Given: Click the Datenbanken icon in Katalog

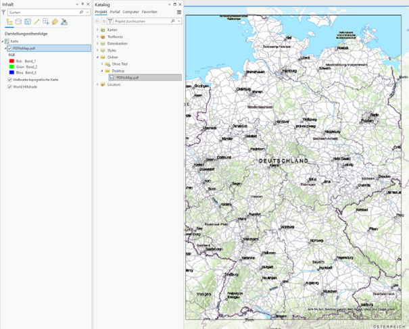Looking at the screenshot, I should click(x=103, y=43).
